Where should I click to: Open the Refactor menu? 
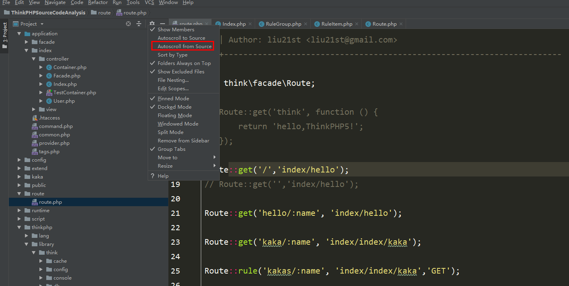(x=98, y=2)
